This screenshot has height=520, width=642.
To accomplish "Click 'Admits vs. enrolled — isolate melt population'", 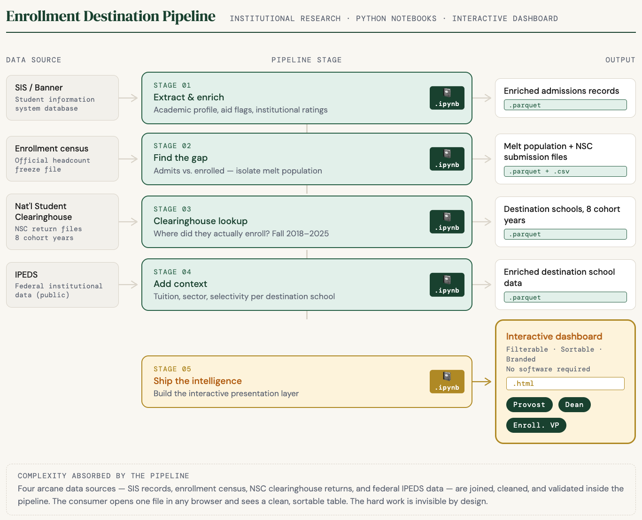I will [238, 171].
